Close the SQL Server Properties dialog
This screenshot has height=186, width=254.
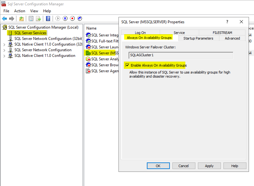(241, 22)
